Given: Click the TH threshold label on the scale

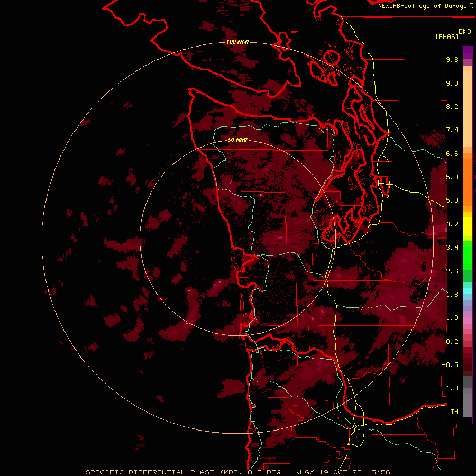Looking at the screenshot, I should click(454, 412).
